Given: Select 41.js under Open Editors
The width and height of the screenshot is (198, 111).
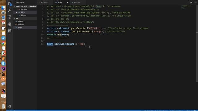Looking at the screenshot, I should 25,12.
